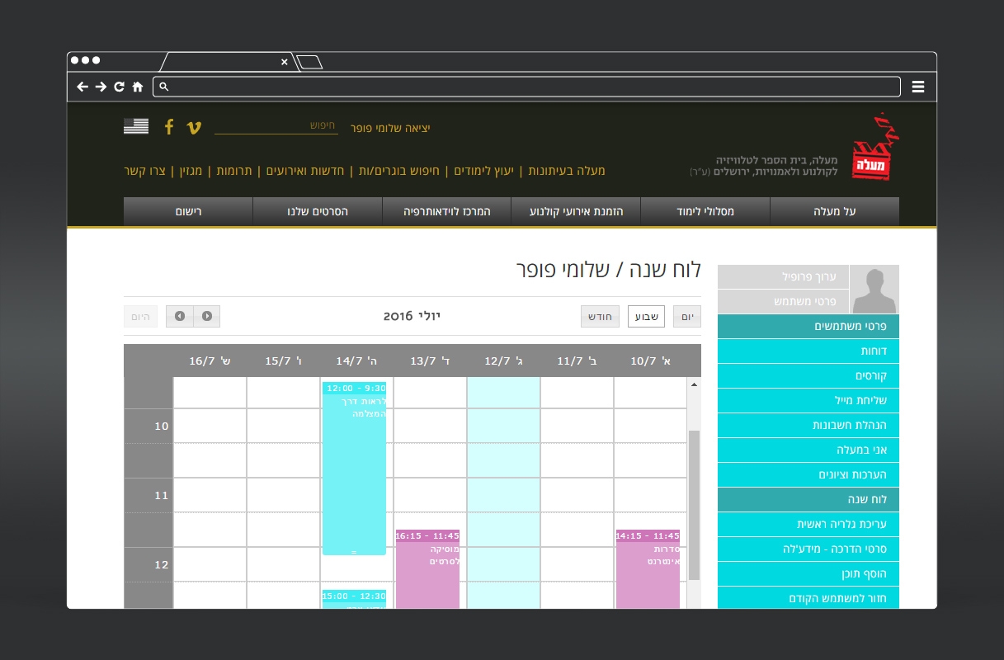1004x660 pixels.
Task: Open the browser hamburger menu
Action: coord(918,87)
